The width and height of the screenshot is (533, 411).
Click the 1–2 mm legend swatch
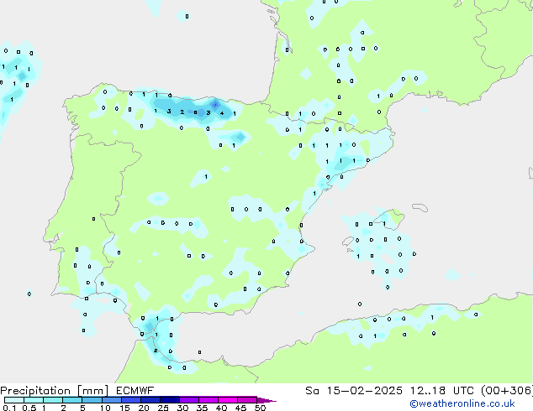(53, 400)
